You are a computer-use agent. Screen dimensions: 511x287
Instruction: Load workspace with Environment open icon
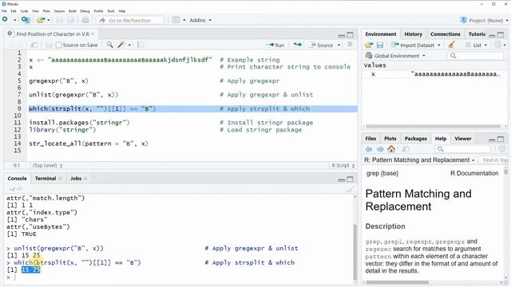point(369,45)
